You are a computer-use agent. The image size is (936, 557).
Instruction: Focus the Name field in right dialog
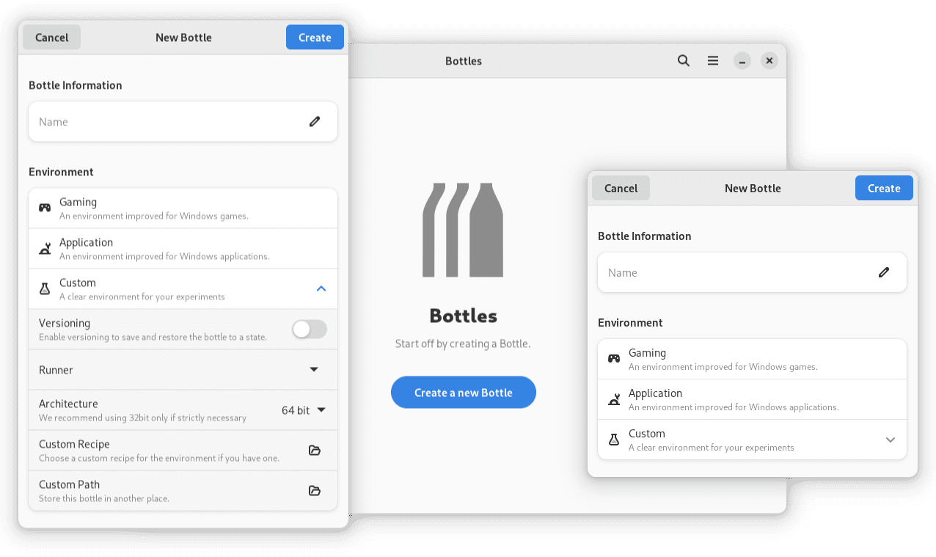752,272
